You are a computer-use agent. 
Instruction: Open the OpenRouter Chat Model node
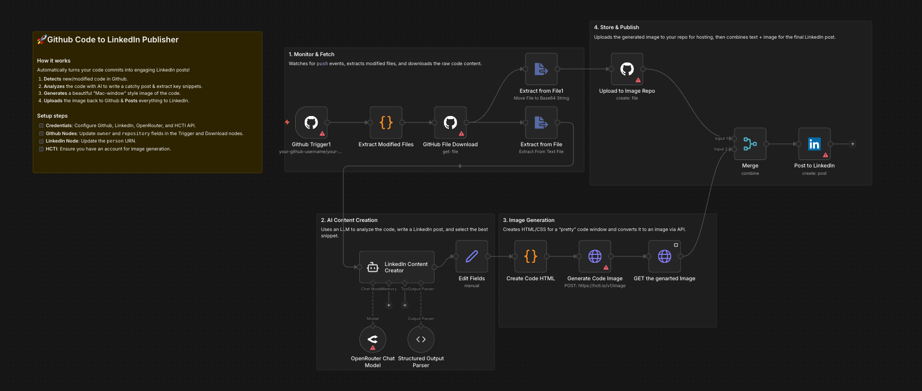[x=373, y=339]
